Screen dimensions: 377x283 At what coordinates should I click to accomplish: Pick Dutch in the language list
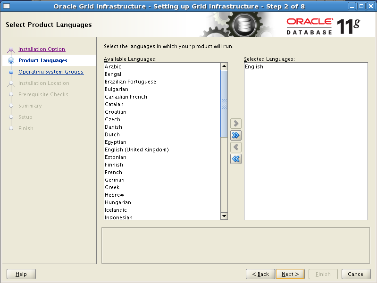[x=162, y=134]
